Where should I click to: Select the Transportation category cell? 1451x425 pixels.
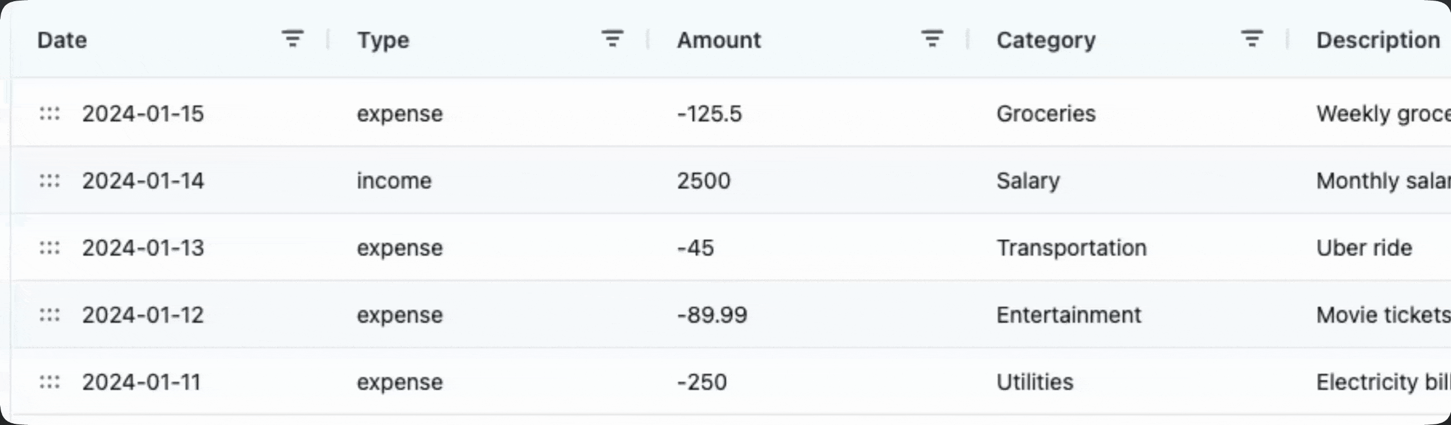pos(1071,248)
